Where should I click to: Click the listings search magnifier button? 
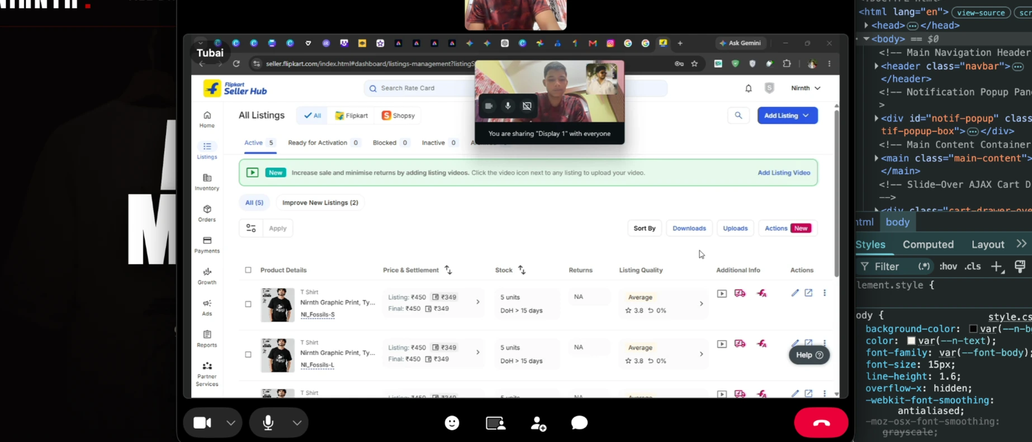[739, 116]
